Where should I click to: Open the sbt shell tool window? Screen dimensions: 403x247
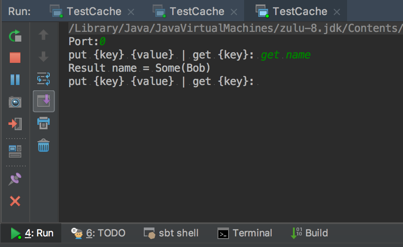[171, 233]
